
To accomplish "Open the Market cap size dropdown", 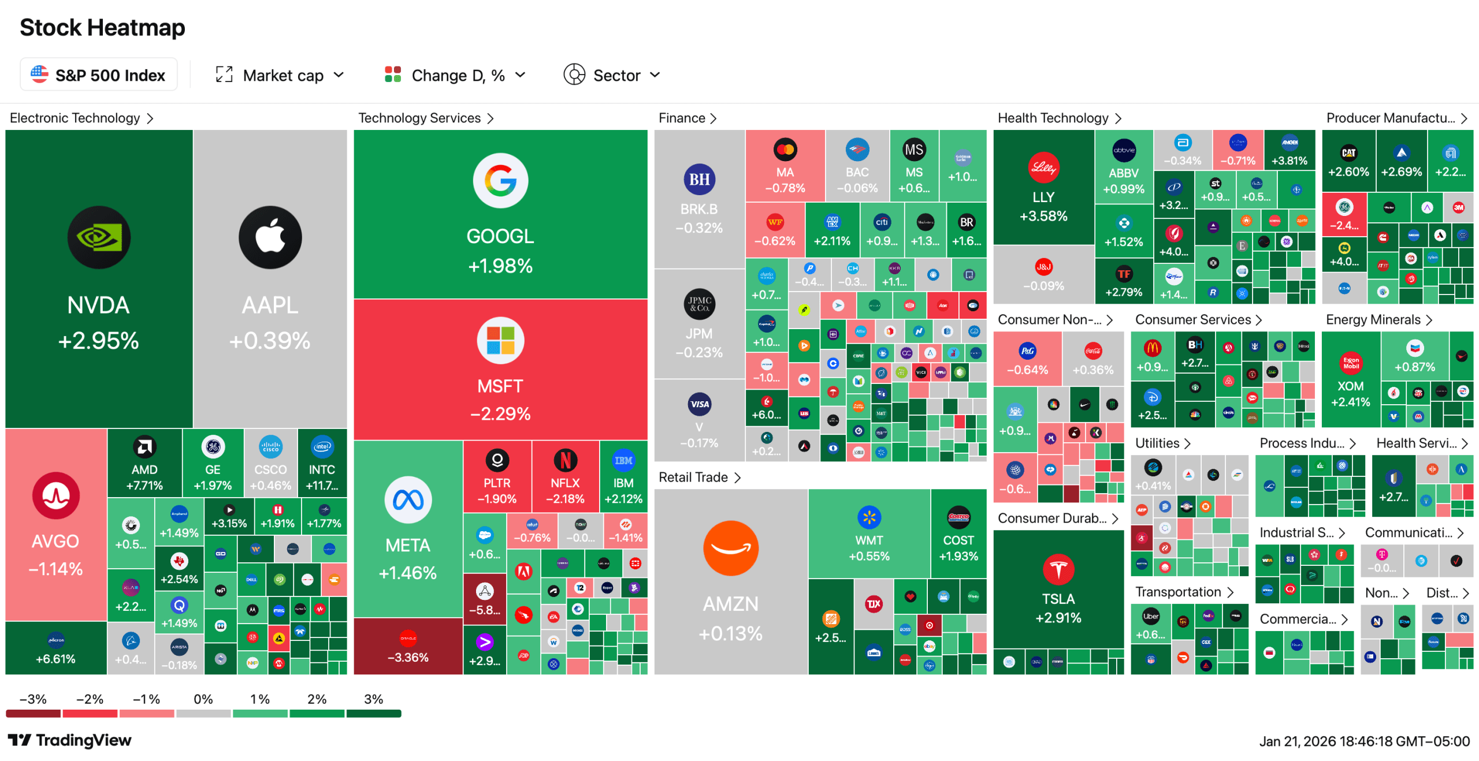I will (280, 75).
